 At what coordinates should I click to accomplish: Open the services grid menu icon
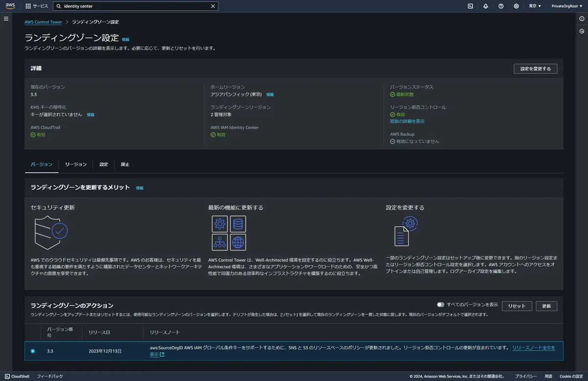click(28, 6)
